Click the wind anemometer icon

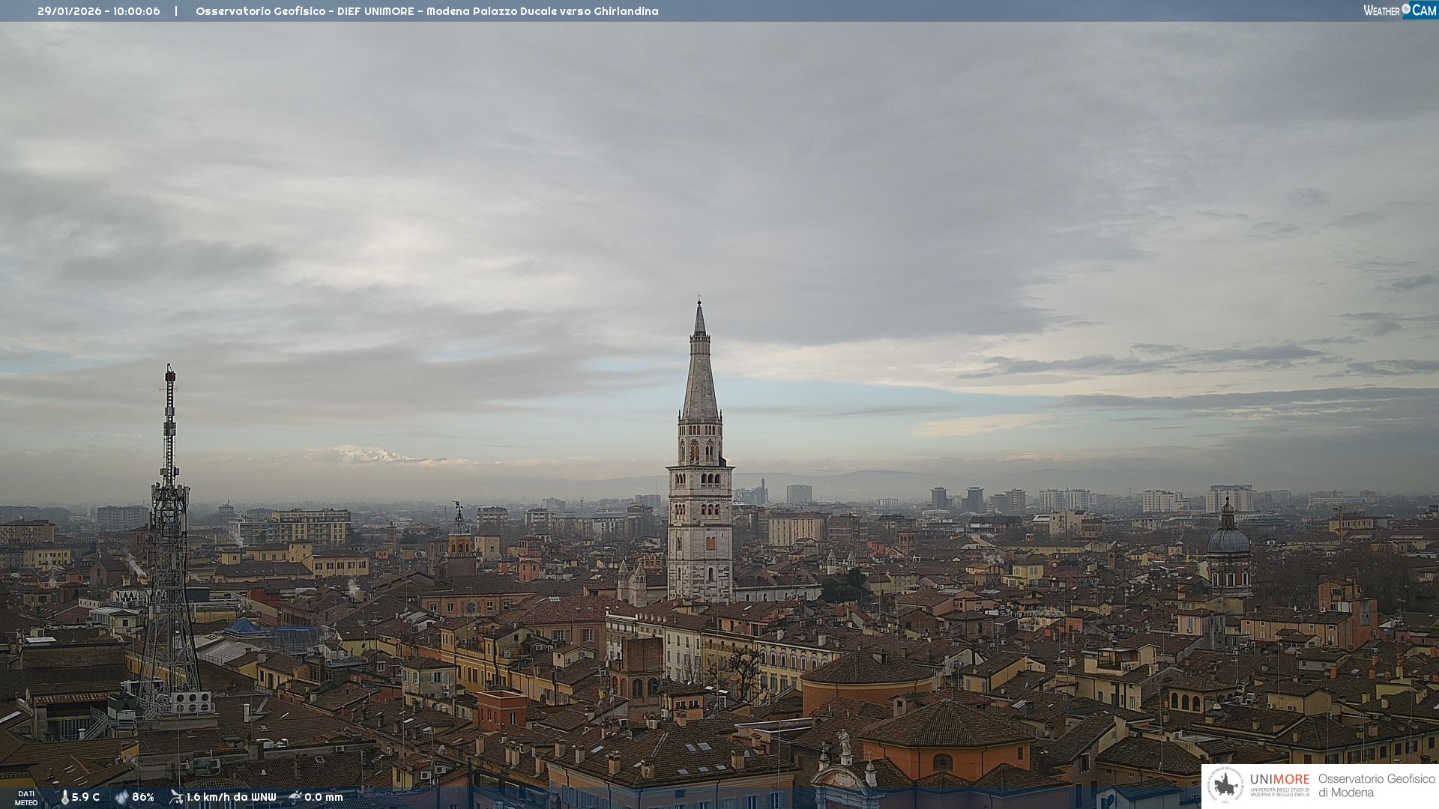(176, 797)
